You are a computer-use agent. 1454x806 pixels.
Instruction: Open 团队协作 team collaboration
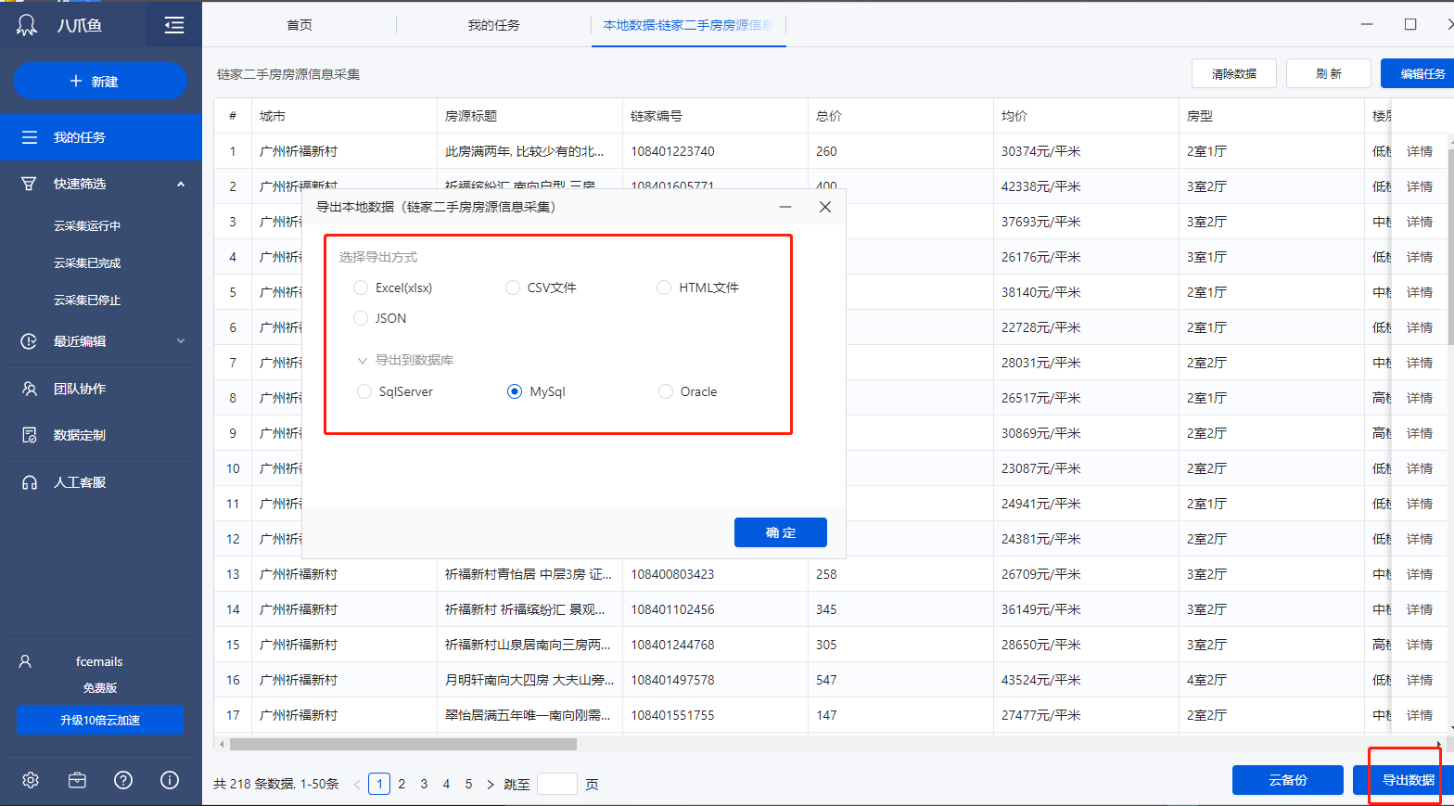click(x=80, y=389)
